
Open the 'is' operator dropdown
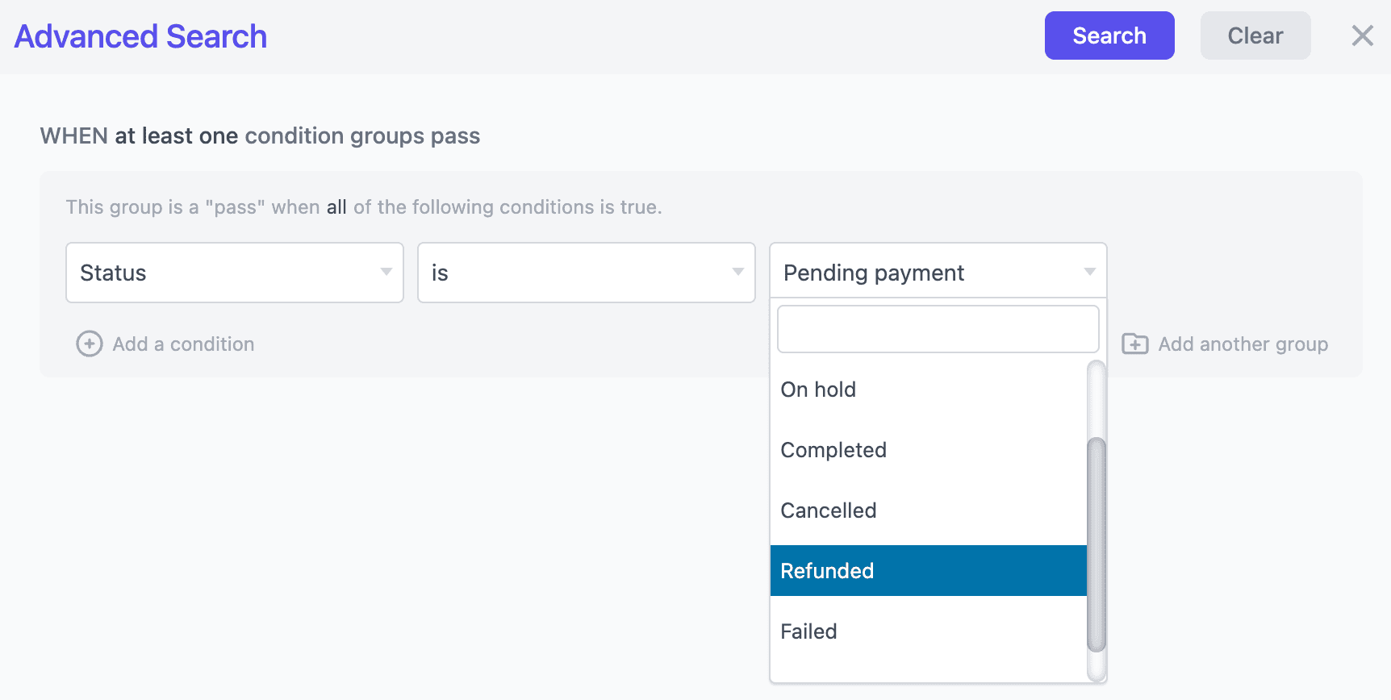587,273
